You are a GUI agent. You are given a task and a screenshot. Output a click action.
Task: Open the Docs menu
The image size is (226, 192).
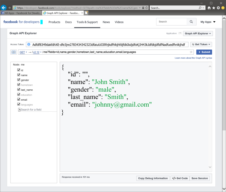point(68,22)
